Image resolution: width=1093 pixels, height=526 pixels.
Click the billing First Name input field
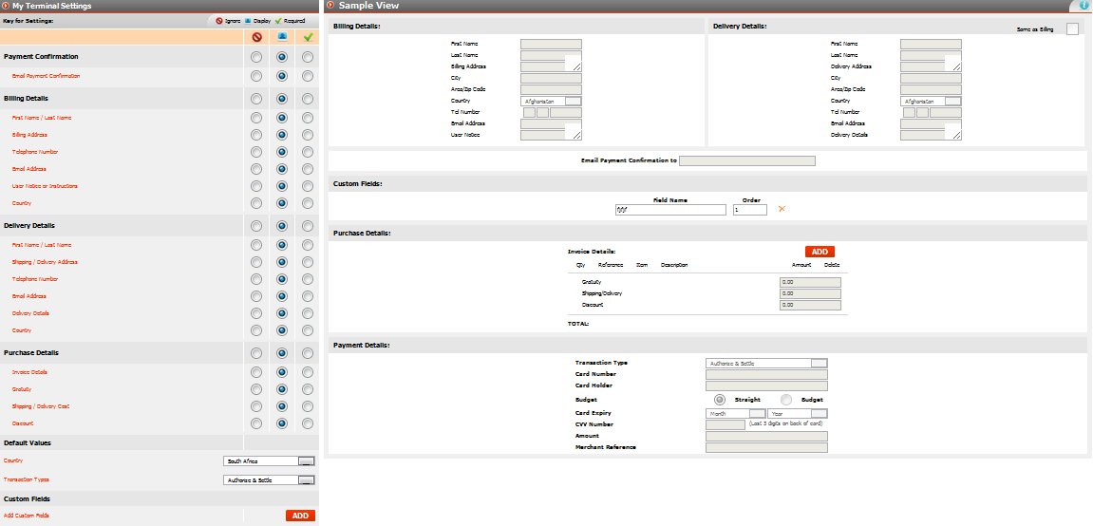551,44
